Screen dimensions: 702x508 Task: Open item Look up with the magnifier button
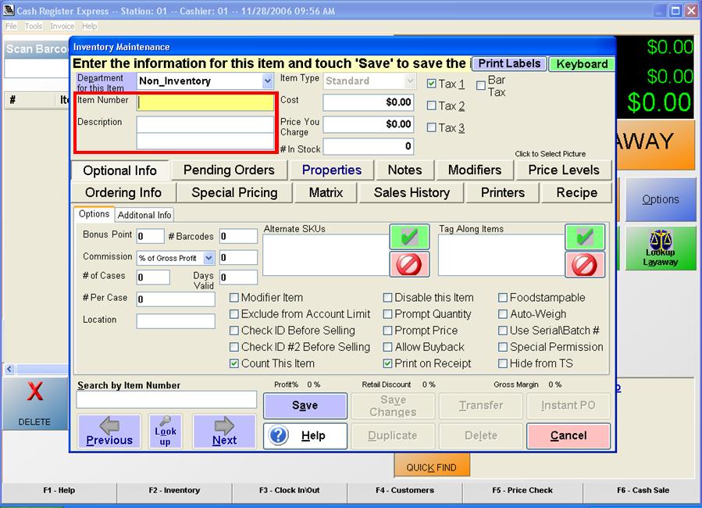tap(166, 431)
